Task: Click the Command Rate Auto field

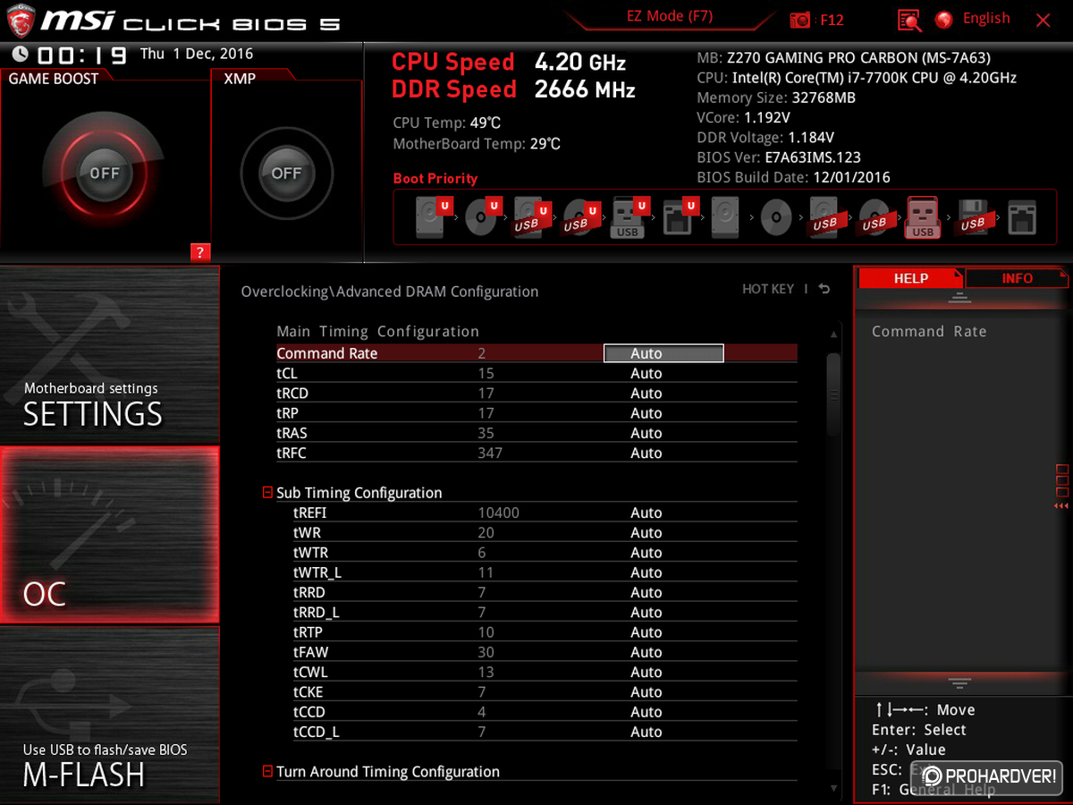Action: point(663,353)
